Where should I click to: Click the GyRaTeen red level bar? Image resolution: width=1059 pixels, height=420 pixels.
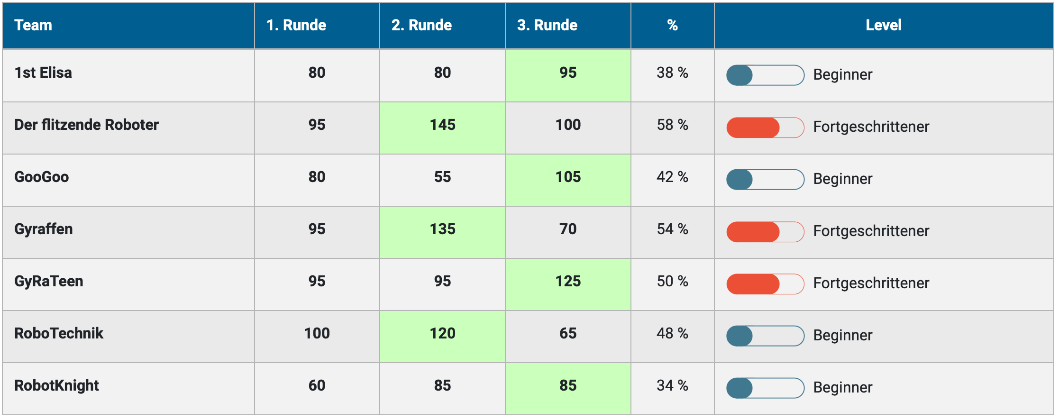coord(765,284)
